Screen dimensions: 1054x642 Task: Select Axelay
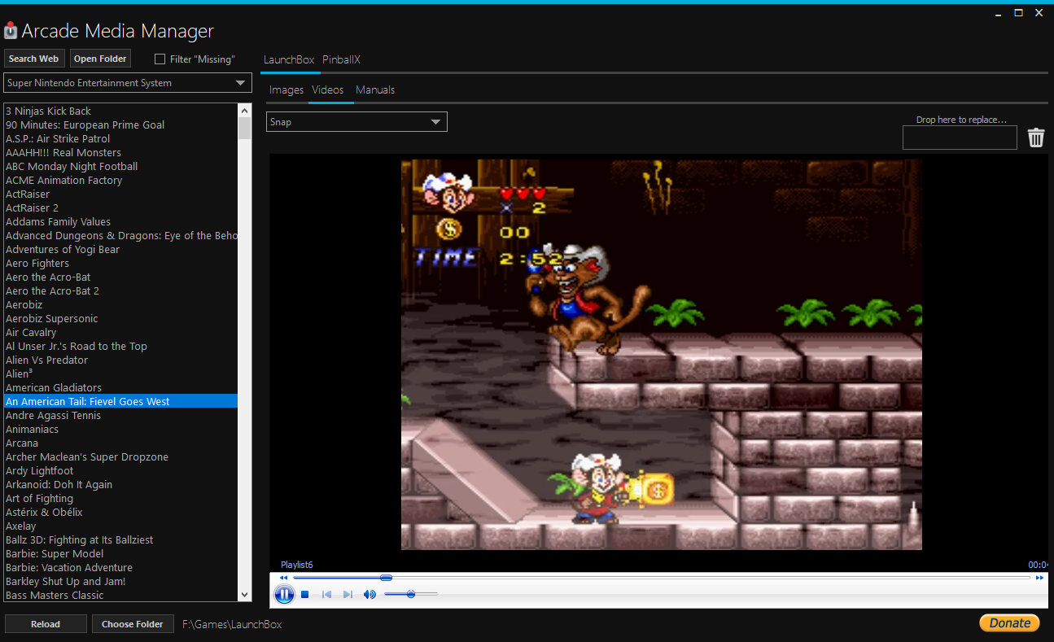click(x=121, y=526)
